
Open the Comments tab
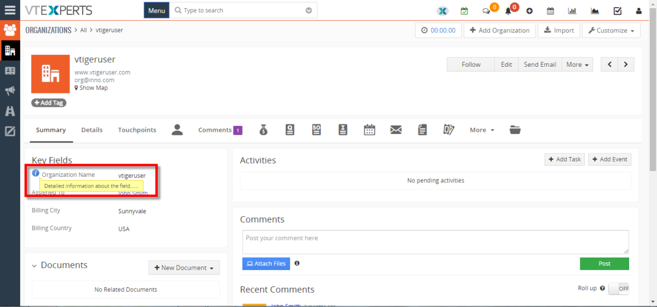click(220, 130)
